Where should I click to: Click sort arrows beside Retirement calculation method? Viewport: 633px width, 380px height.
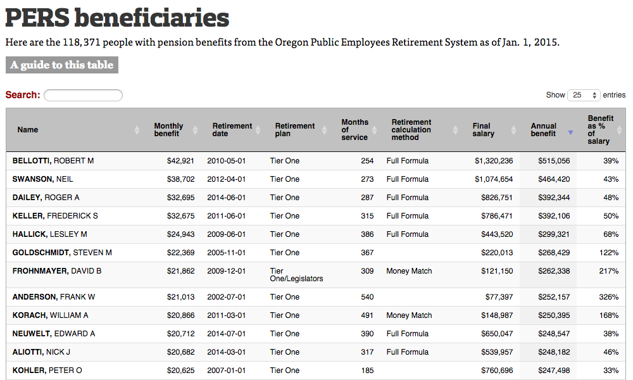[x=455, y=130]
